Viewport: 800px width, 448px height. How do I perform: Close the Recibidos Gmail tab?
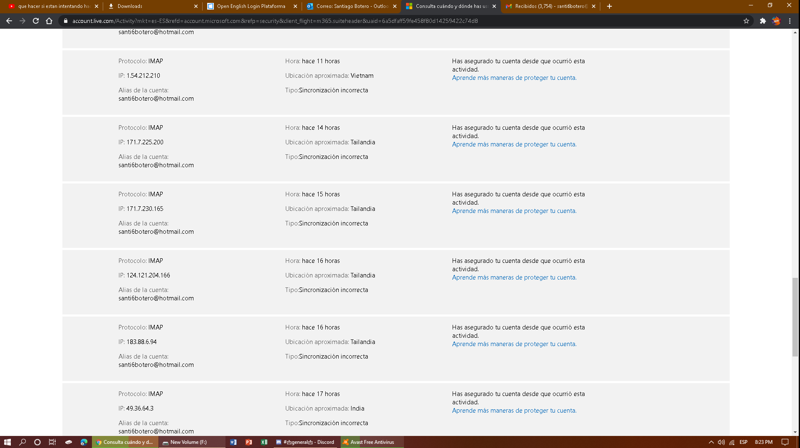(x=594, y=6)
